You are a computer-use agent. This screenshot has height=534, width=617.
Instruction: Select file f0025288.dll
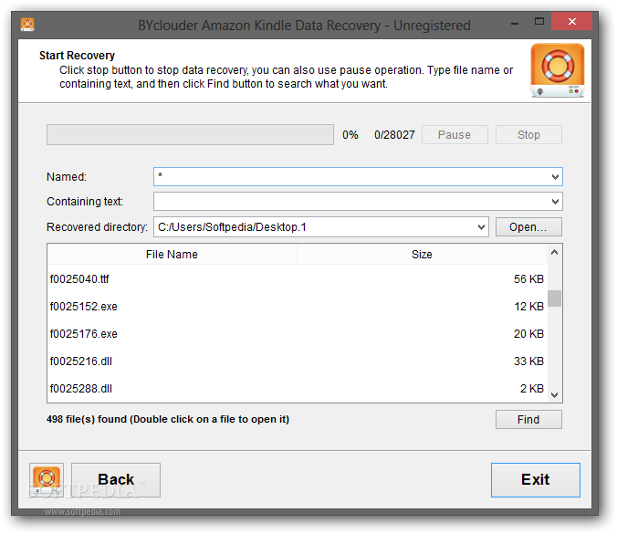click(80, 389)
